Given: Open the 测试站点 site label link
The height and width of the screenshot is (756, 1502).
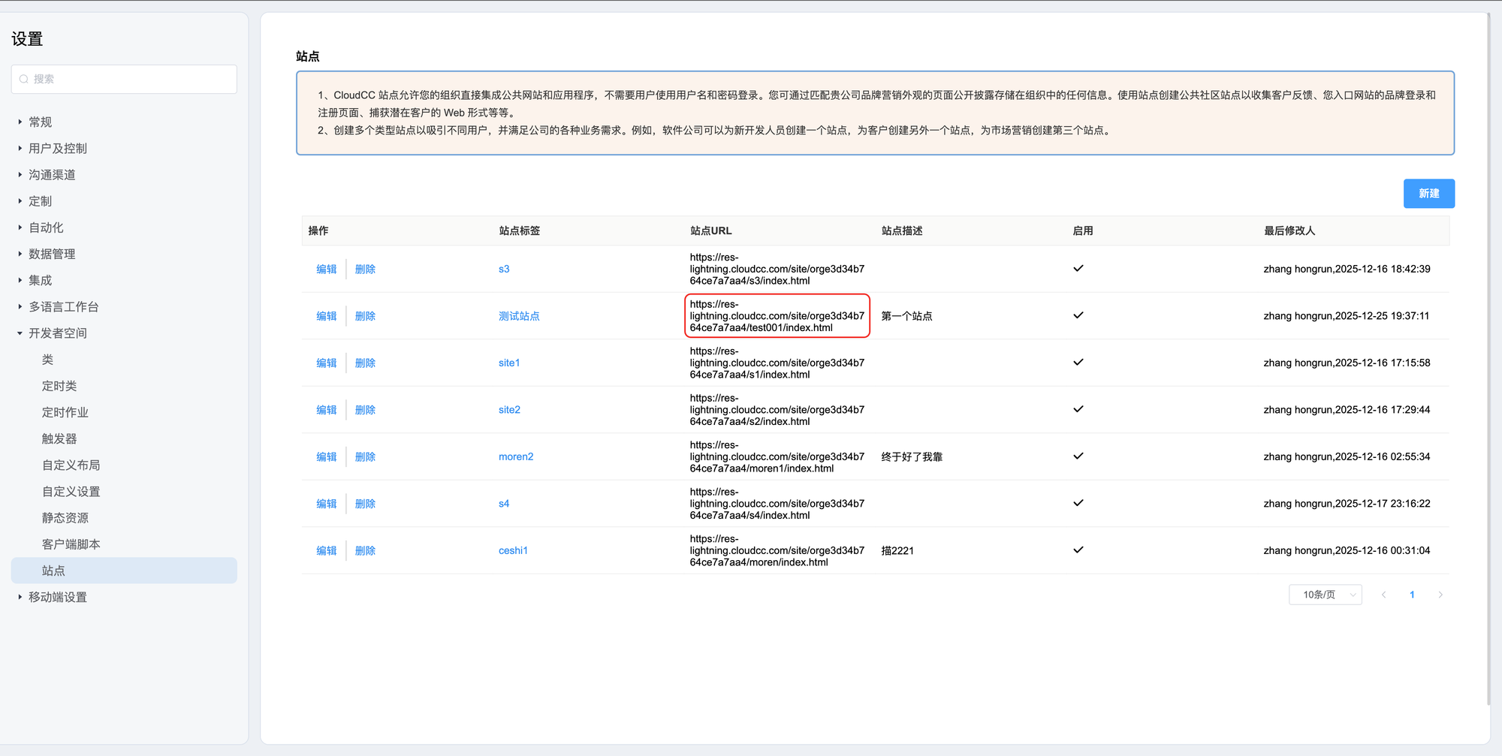Looking at the screenshot, I should pyautogui.click(x=519, y=316).
